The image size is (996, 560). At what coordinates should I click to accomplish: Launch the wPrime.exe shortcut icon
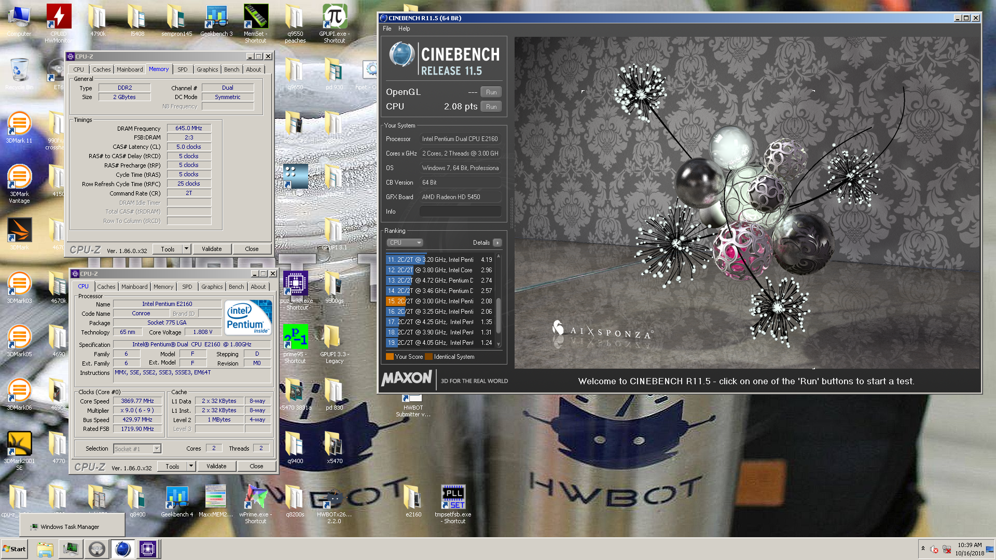click(256, 505)
